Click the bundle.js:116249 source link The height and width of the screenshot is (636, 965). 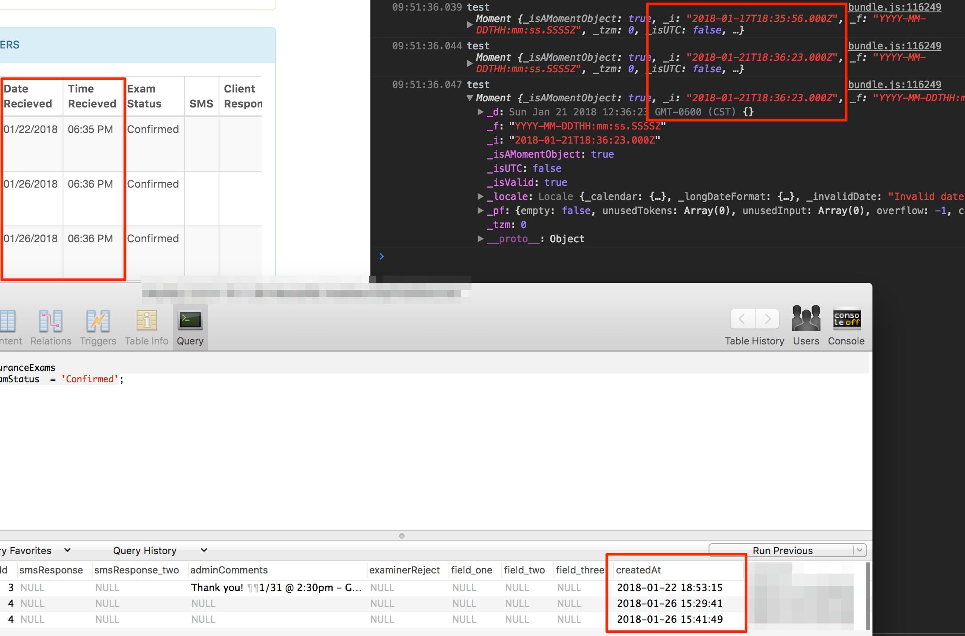(894, 7)
